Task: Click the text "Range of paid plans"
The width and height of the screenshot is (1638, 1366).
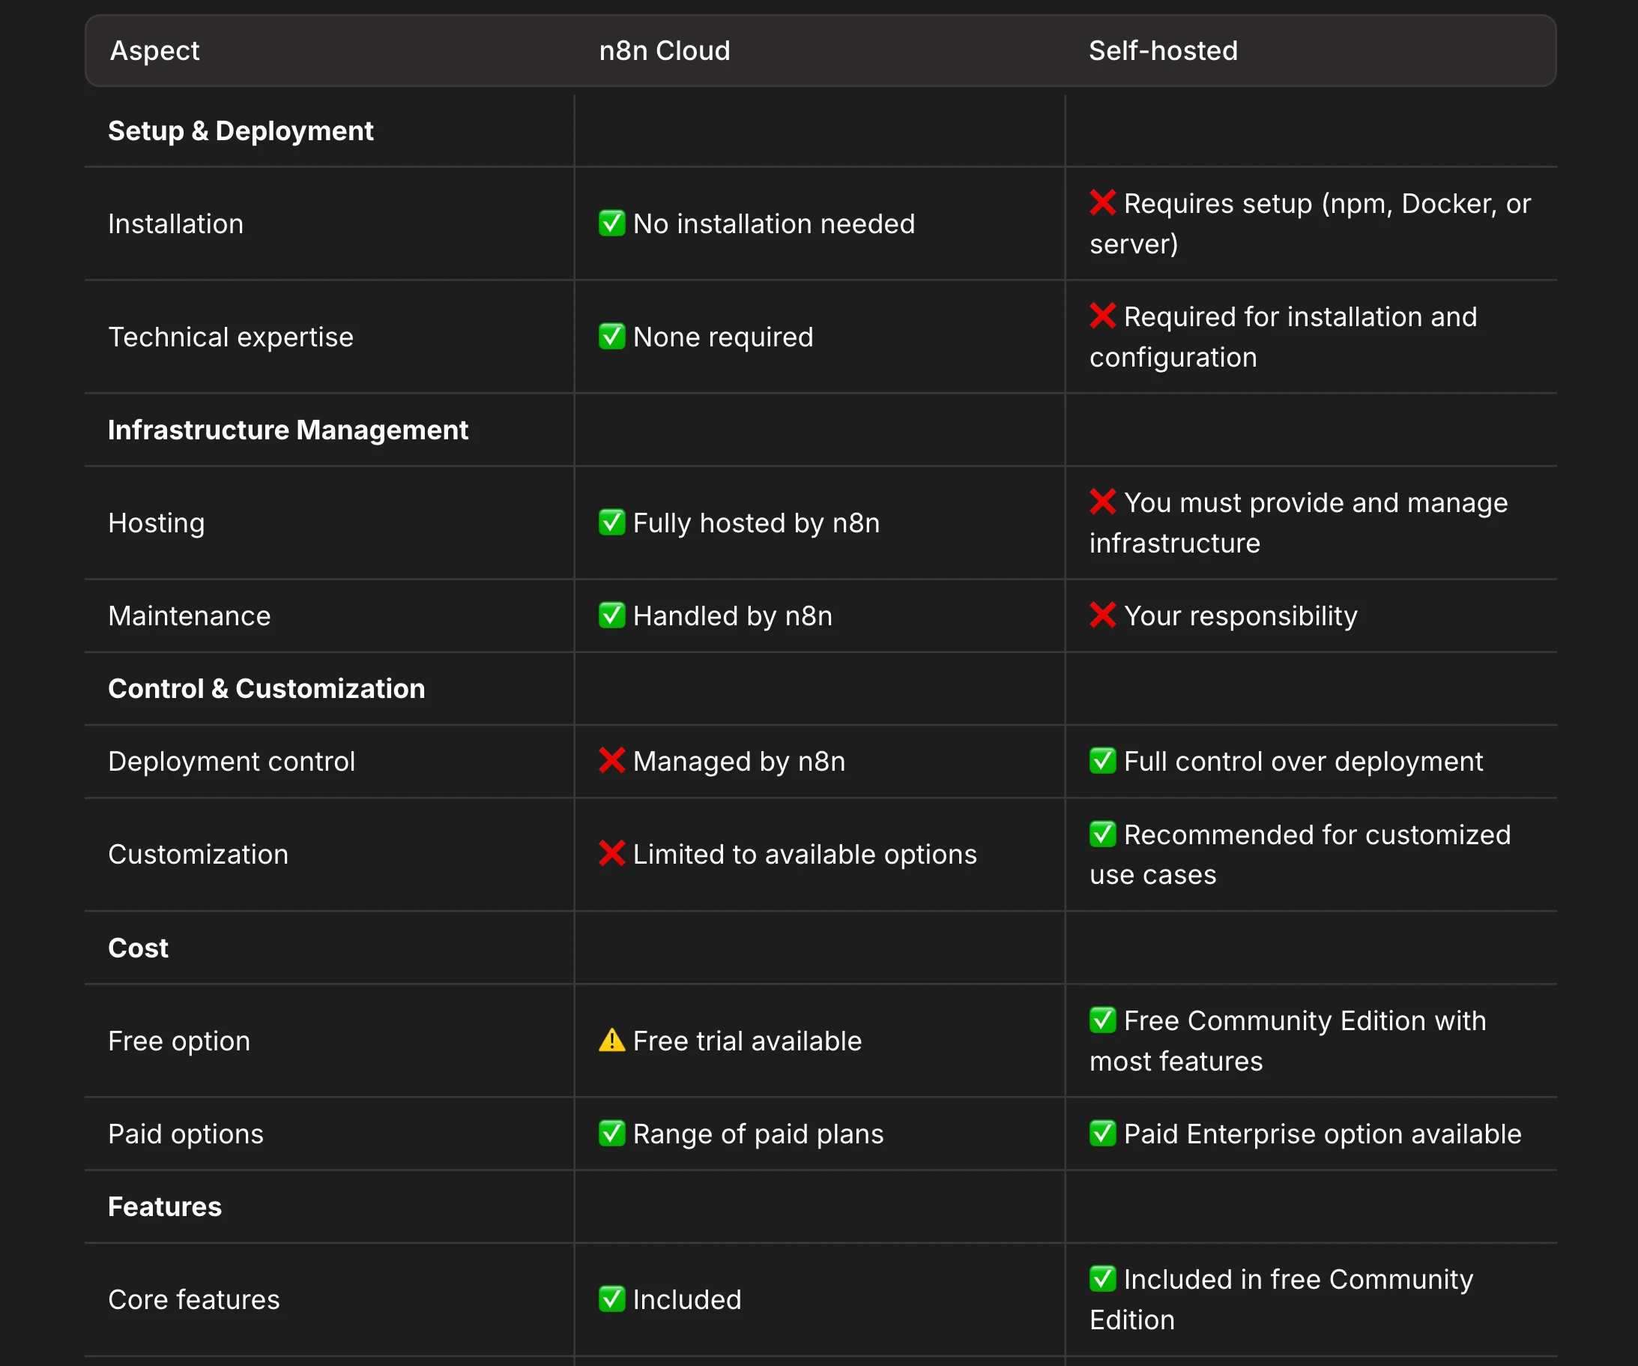Action: coord(758,1134)
